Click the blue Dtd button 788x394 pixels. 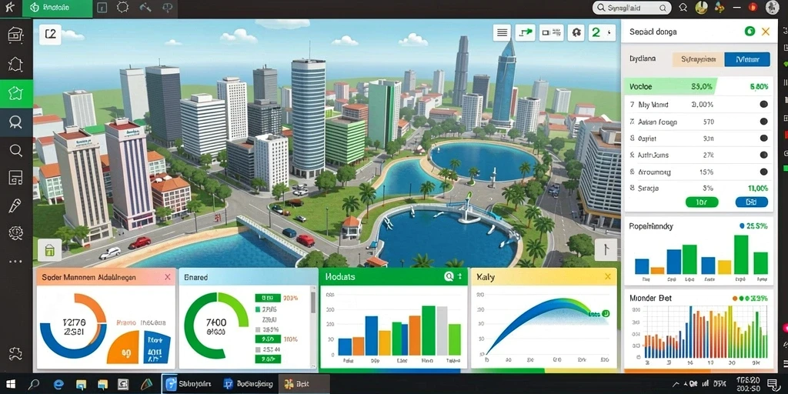point(751,202)
